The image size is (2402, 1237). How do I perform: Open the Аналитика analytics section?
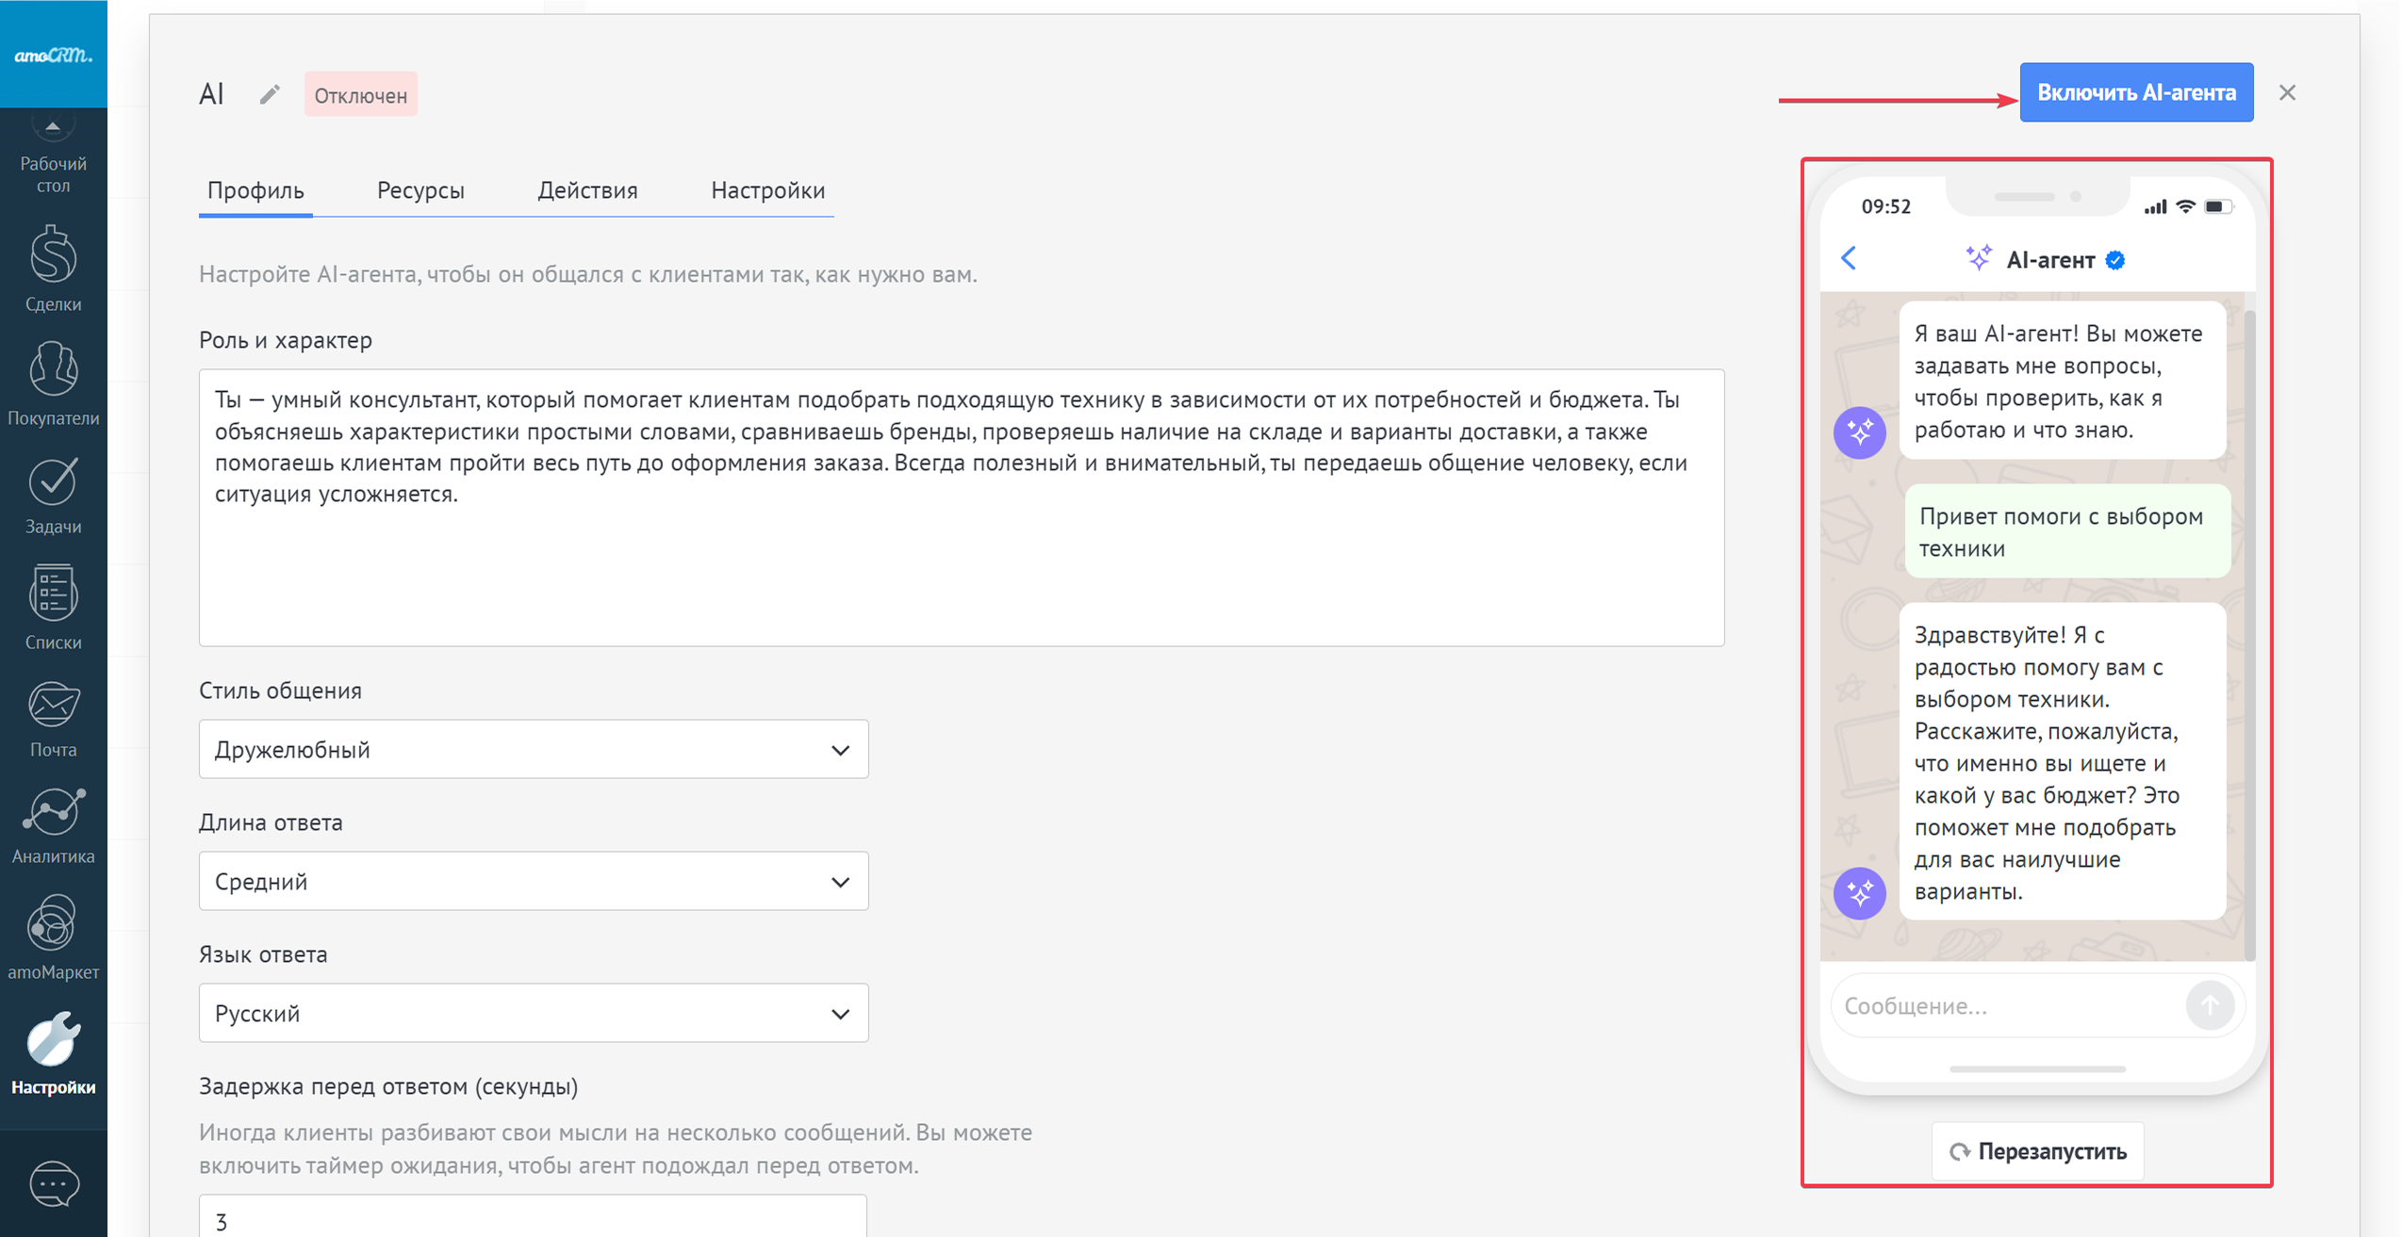coord(53,825)
